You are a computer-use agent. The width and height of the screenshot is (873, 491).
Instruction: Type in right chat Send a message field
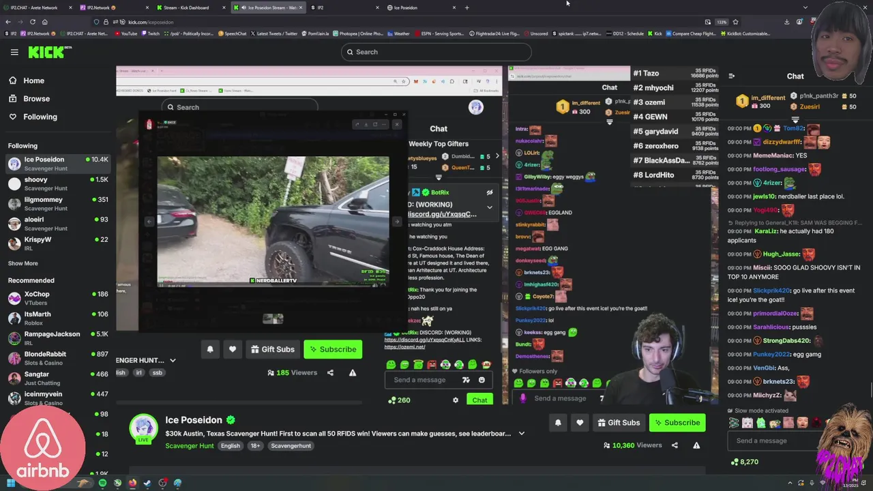(x=774, y=441)
